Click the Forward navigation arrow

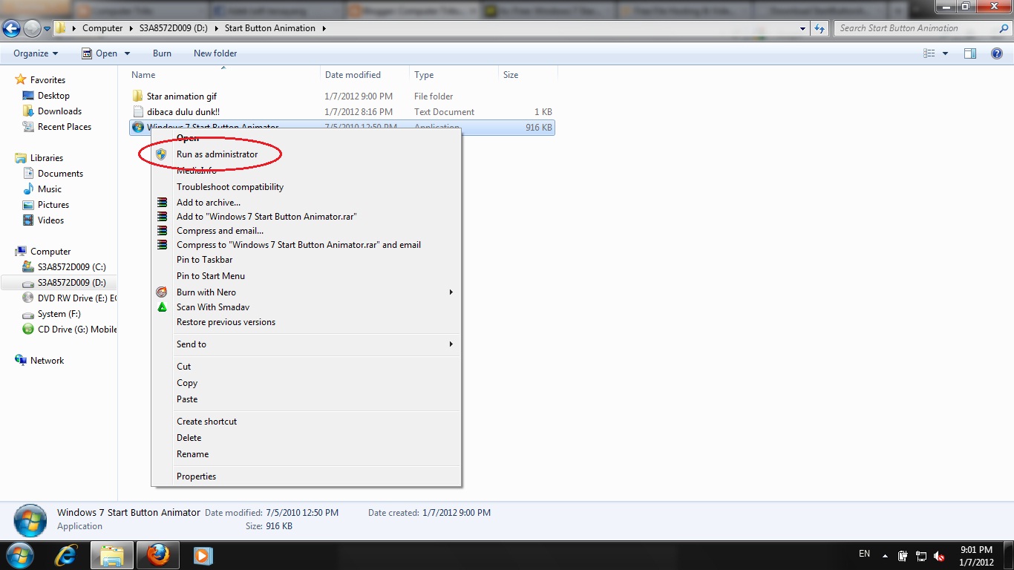[32, 28]
